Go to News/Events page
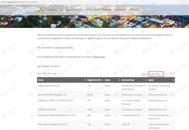189x130 pixels. point(121,10)
